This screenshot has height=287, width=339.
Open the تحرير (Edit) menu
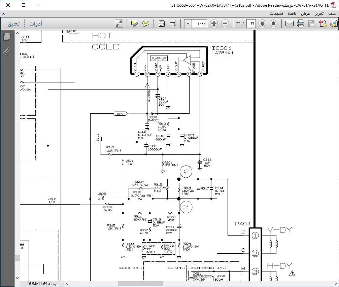319,13
